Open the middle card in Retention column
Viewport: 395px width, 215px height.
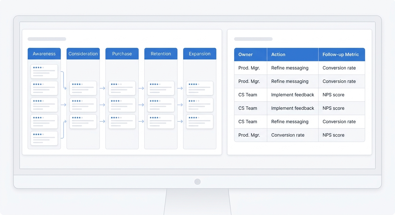161,105
